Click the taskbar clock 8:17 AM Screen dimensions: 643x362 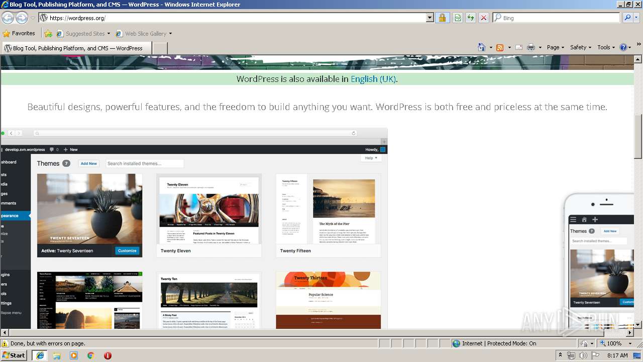pyautogui.click(x=617, y=355)
